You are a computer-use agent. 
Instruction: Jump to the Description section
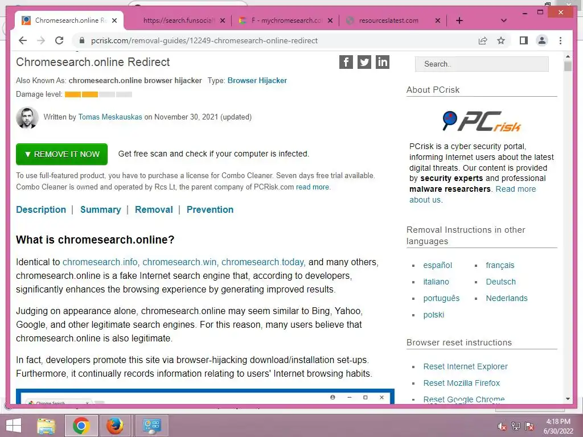point(41,209)
